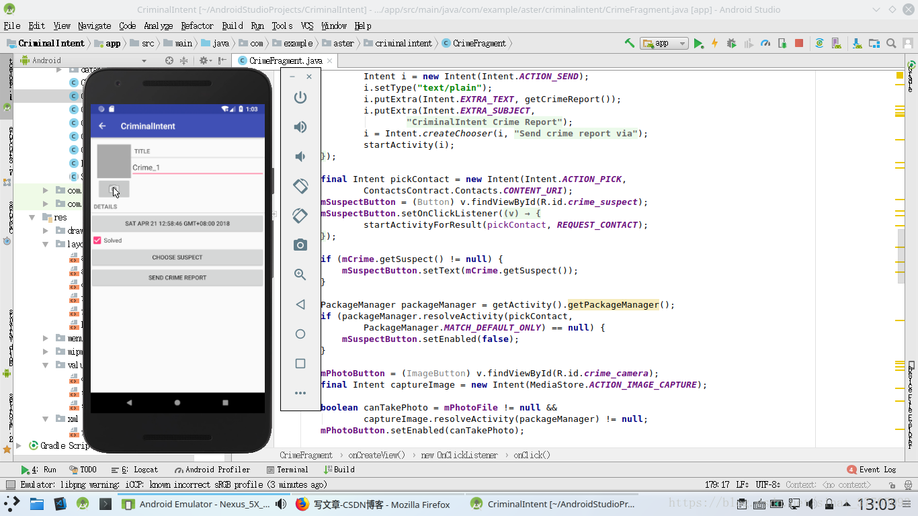Open the VCS menu
The width and height of the screenshot is (918, 516).
click(307, 26)
